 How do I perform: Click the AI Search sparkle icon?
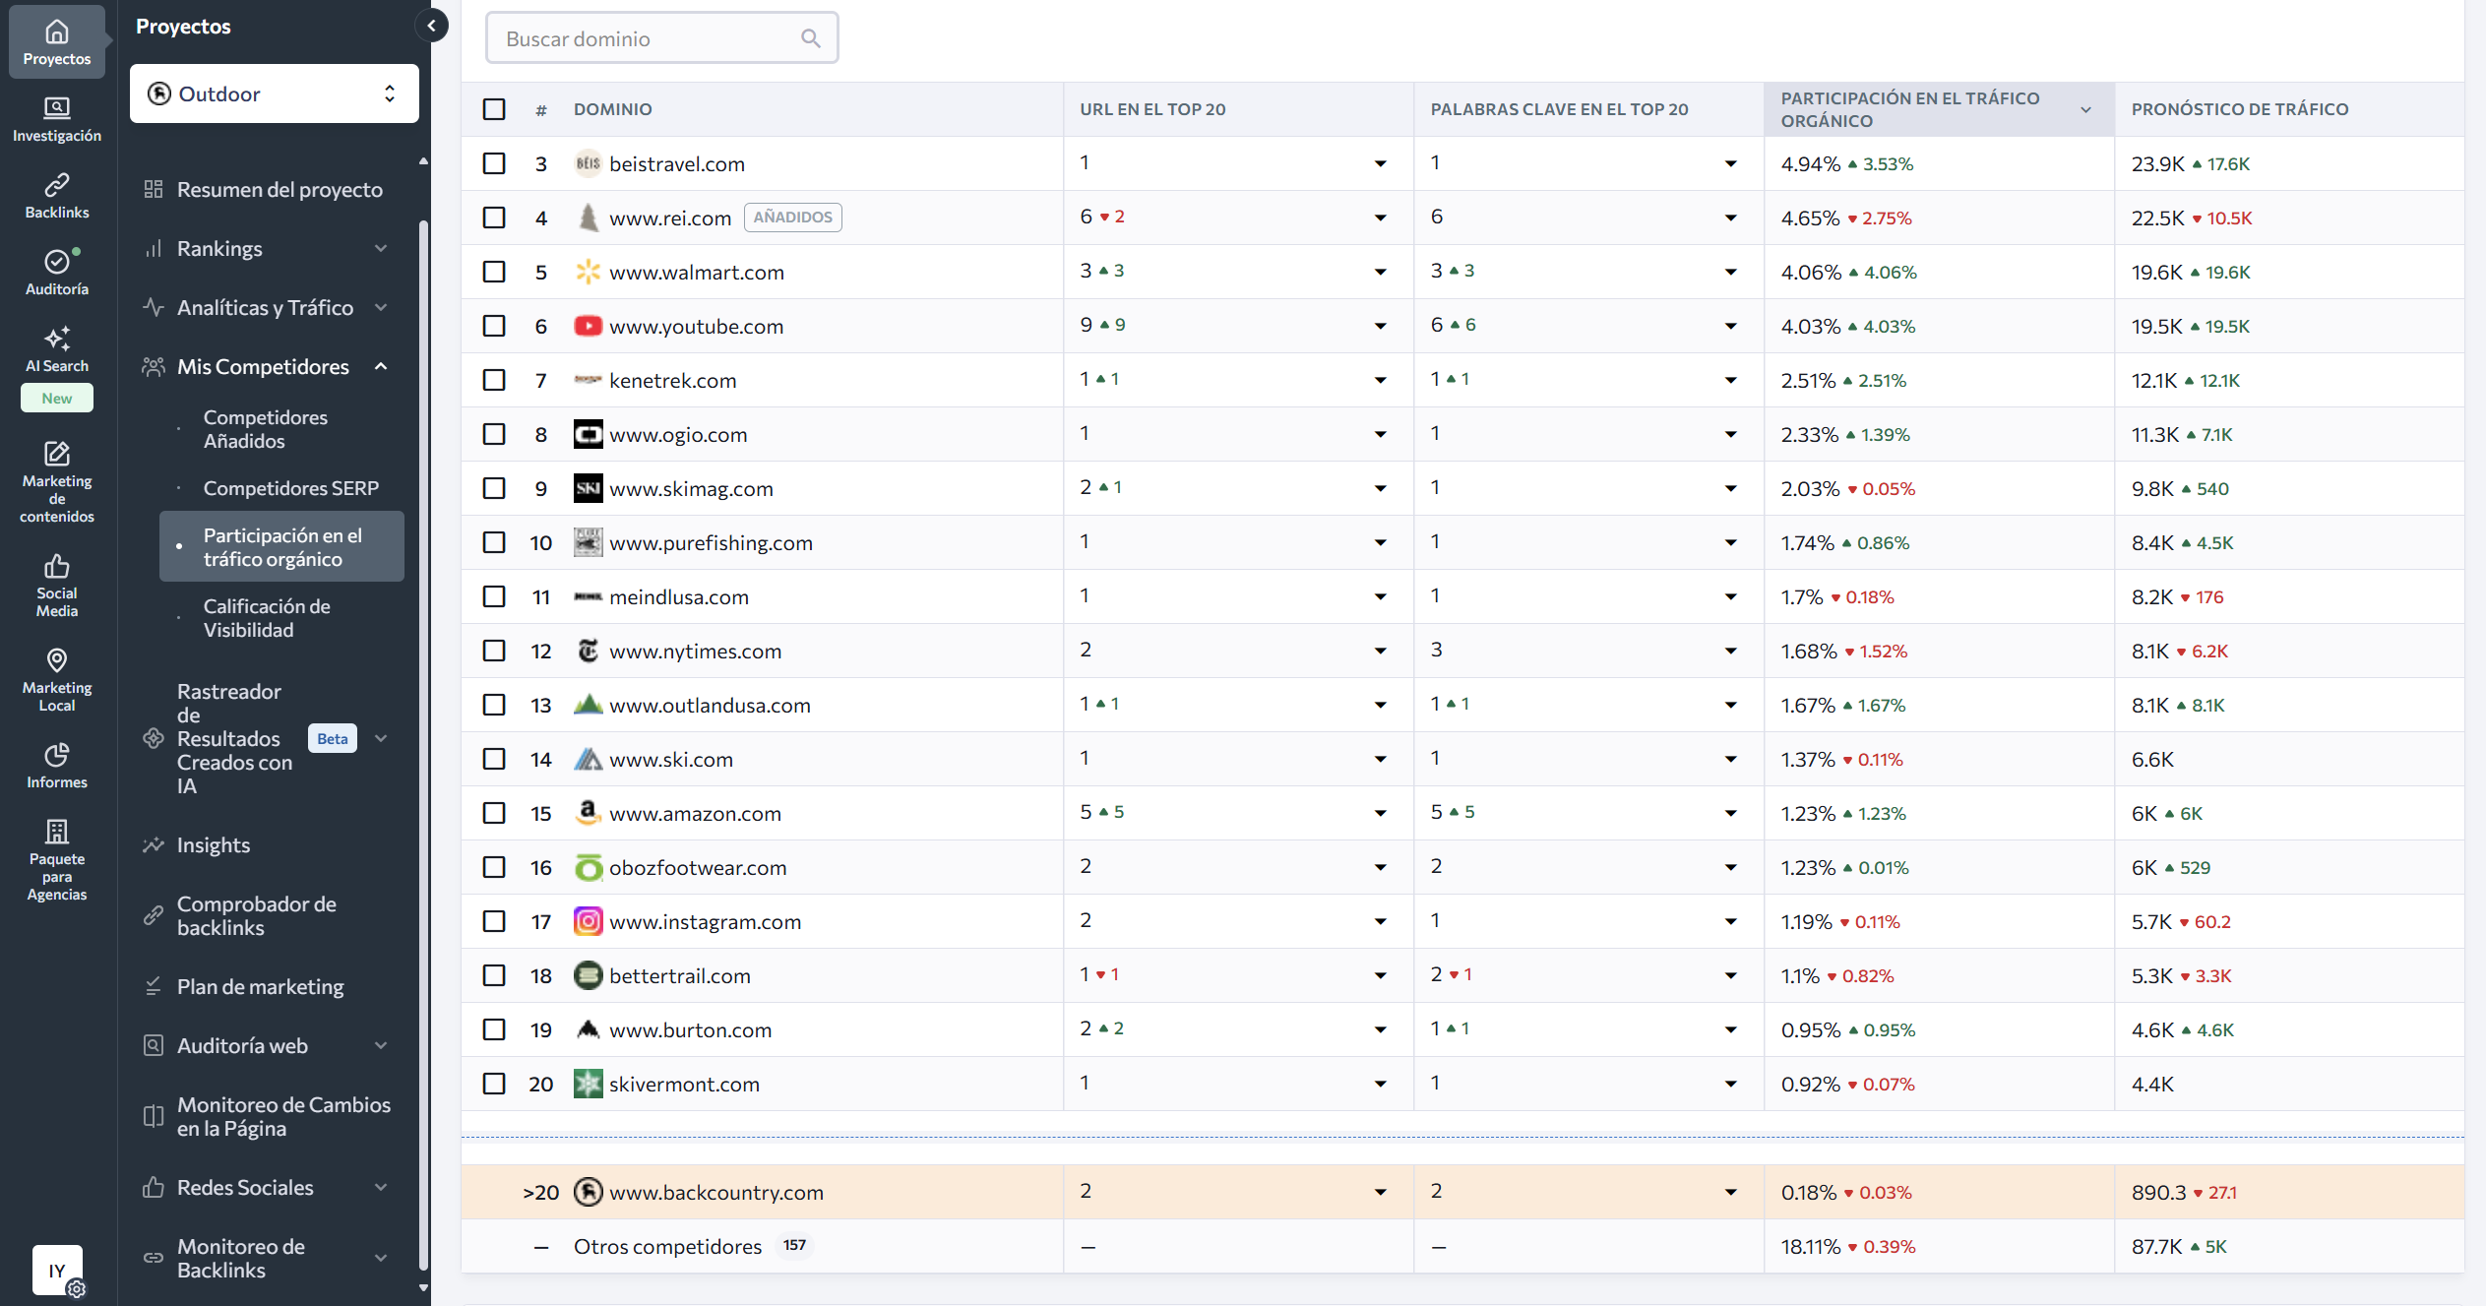click(x=57, y=339)
